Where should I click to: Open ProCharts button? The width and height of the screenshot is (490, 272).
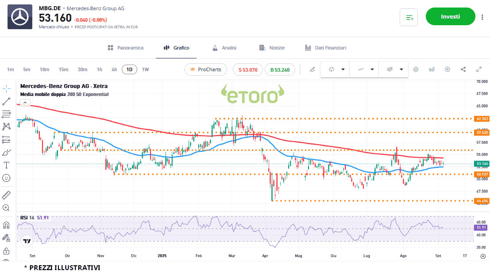click(205, 69)
